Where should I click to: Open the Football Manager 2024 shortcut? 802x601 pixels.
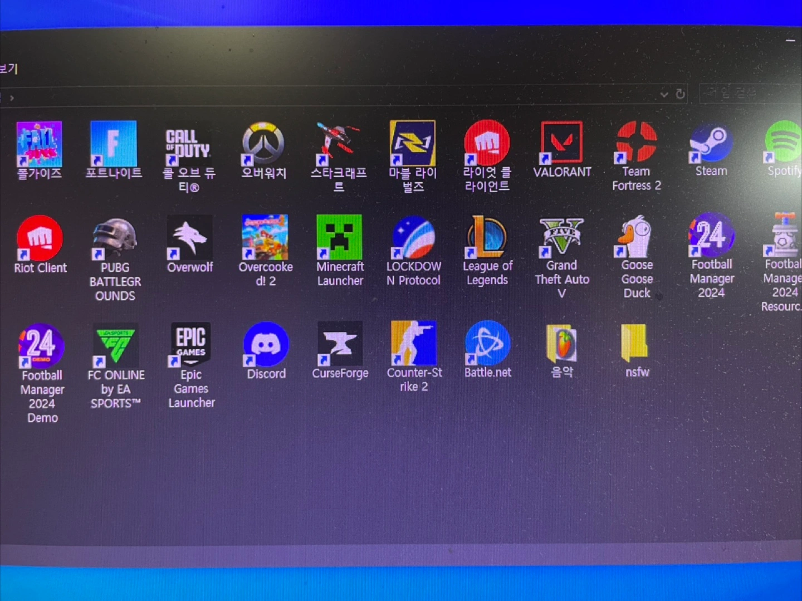(711, 235)
